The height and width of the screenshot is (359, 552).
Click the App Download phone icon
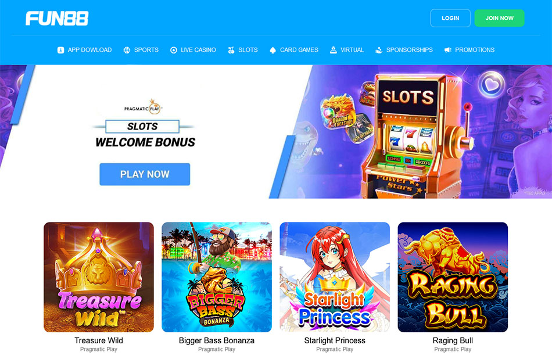[60, 50]
